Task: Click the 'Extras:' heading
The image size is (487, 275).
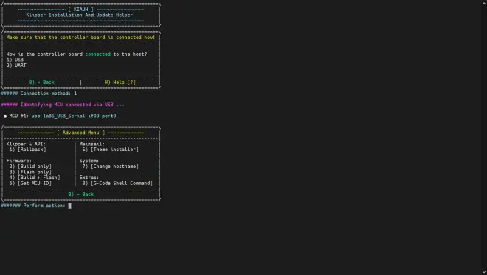Action: click(89, 178)
